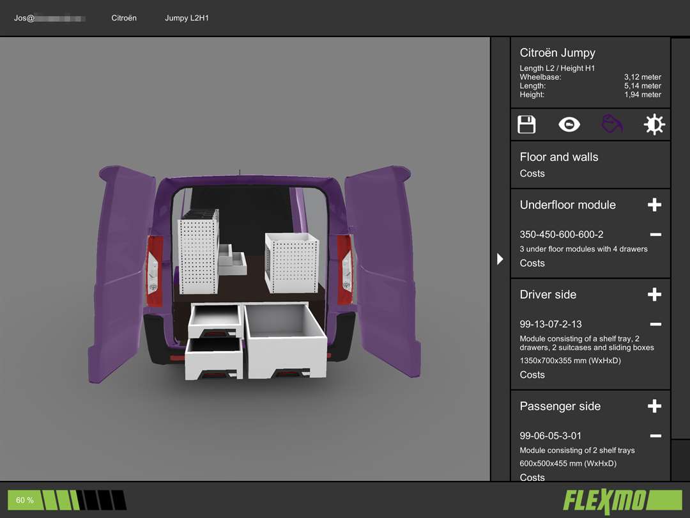690x518 pixels.
Task: Toggle the eye view icon
Action: [569, 125]
